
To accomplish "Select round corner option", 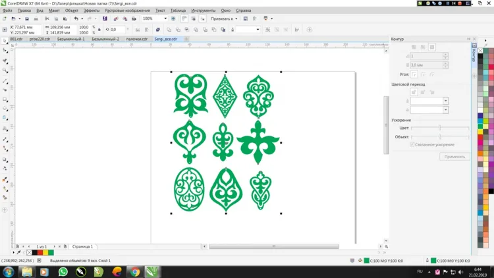I will coord(423,74).
